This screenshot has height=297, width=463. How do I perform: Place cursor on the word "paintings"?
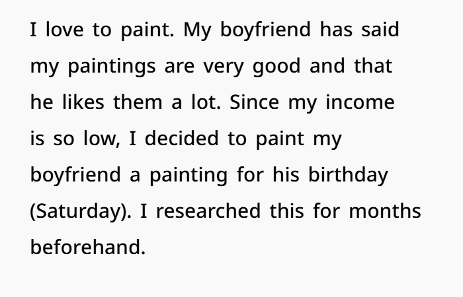(105, 68)
